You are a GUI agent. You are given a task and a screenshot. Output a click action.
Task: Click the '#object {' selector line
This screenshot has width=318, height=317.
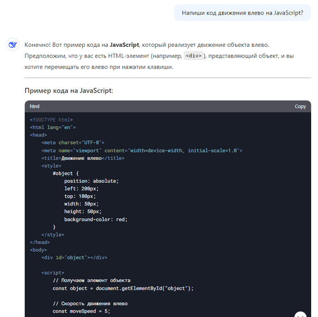(x=66, y=173)
